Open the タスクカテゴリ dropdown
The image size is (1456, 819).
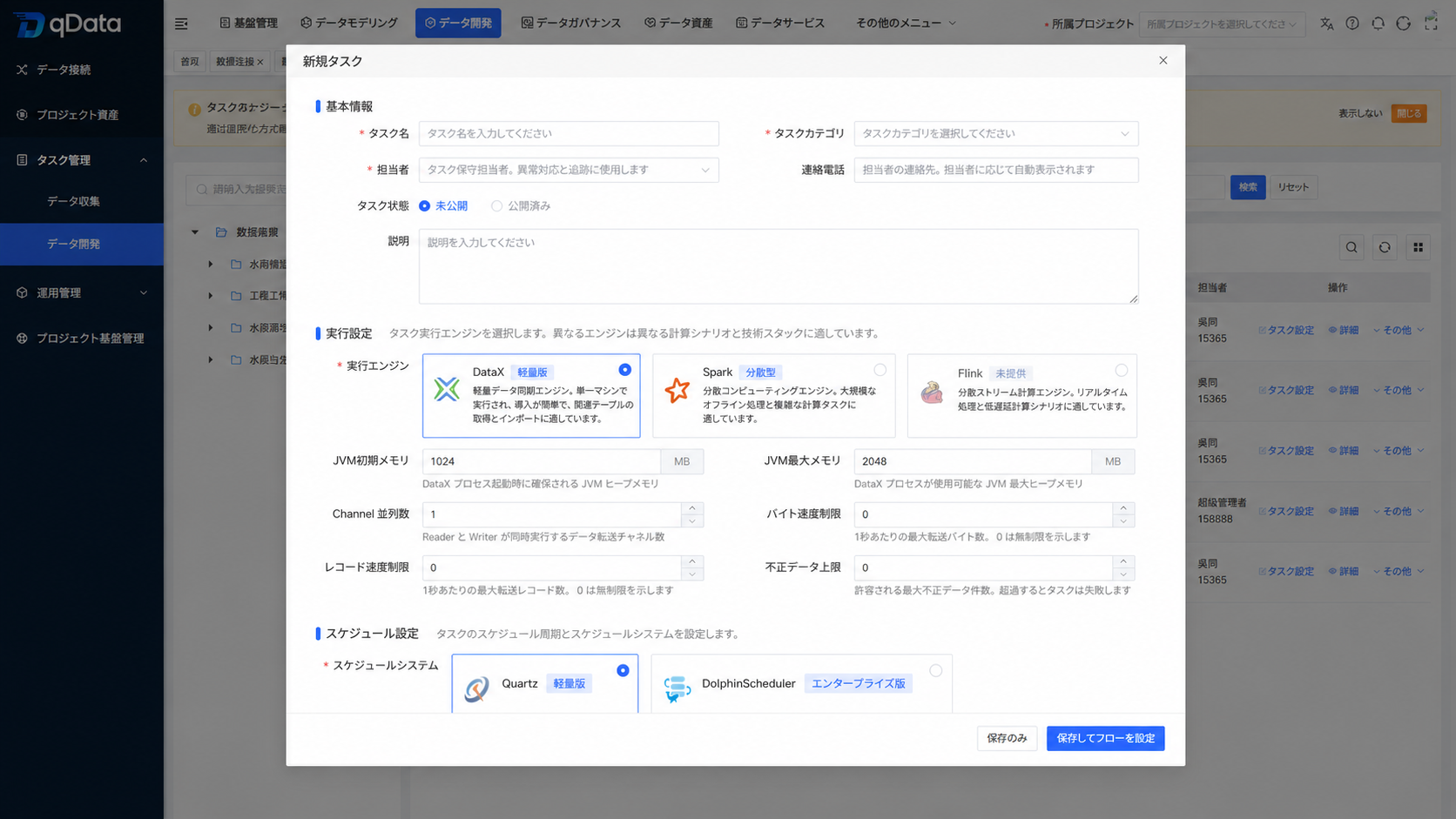click(x=996, y=133)
